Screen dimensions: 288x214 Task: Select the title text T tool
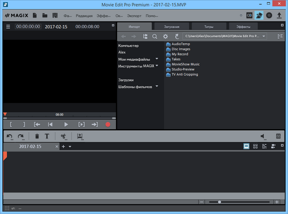coord(47,136)
